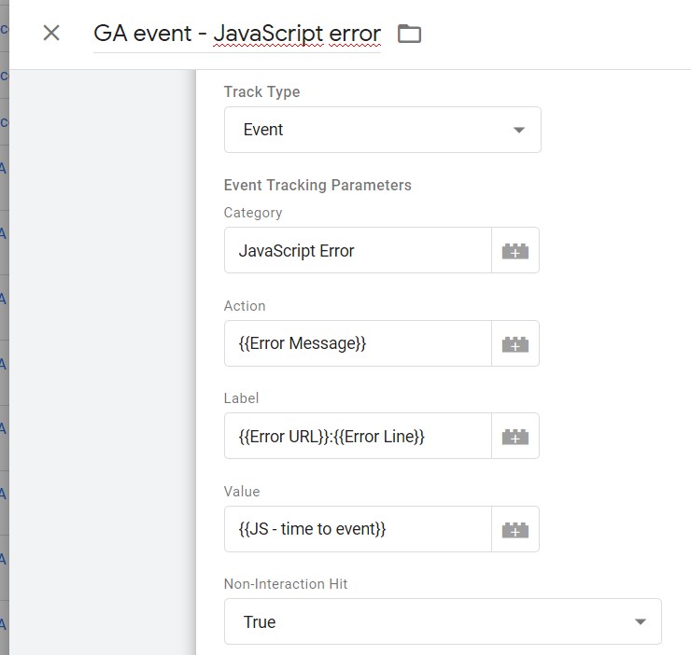The image size is (691, 655).
Task: Edit the tag name 'GA event - JavaScript error'
Action: click(x=237, y=35)
